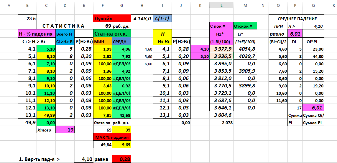
Task: Select the yellow Из Bi header cell
Action: pyautogui.click(x=162, y=41)
